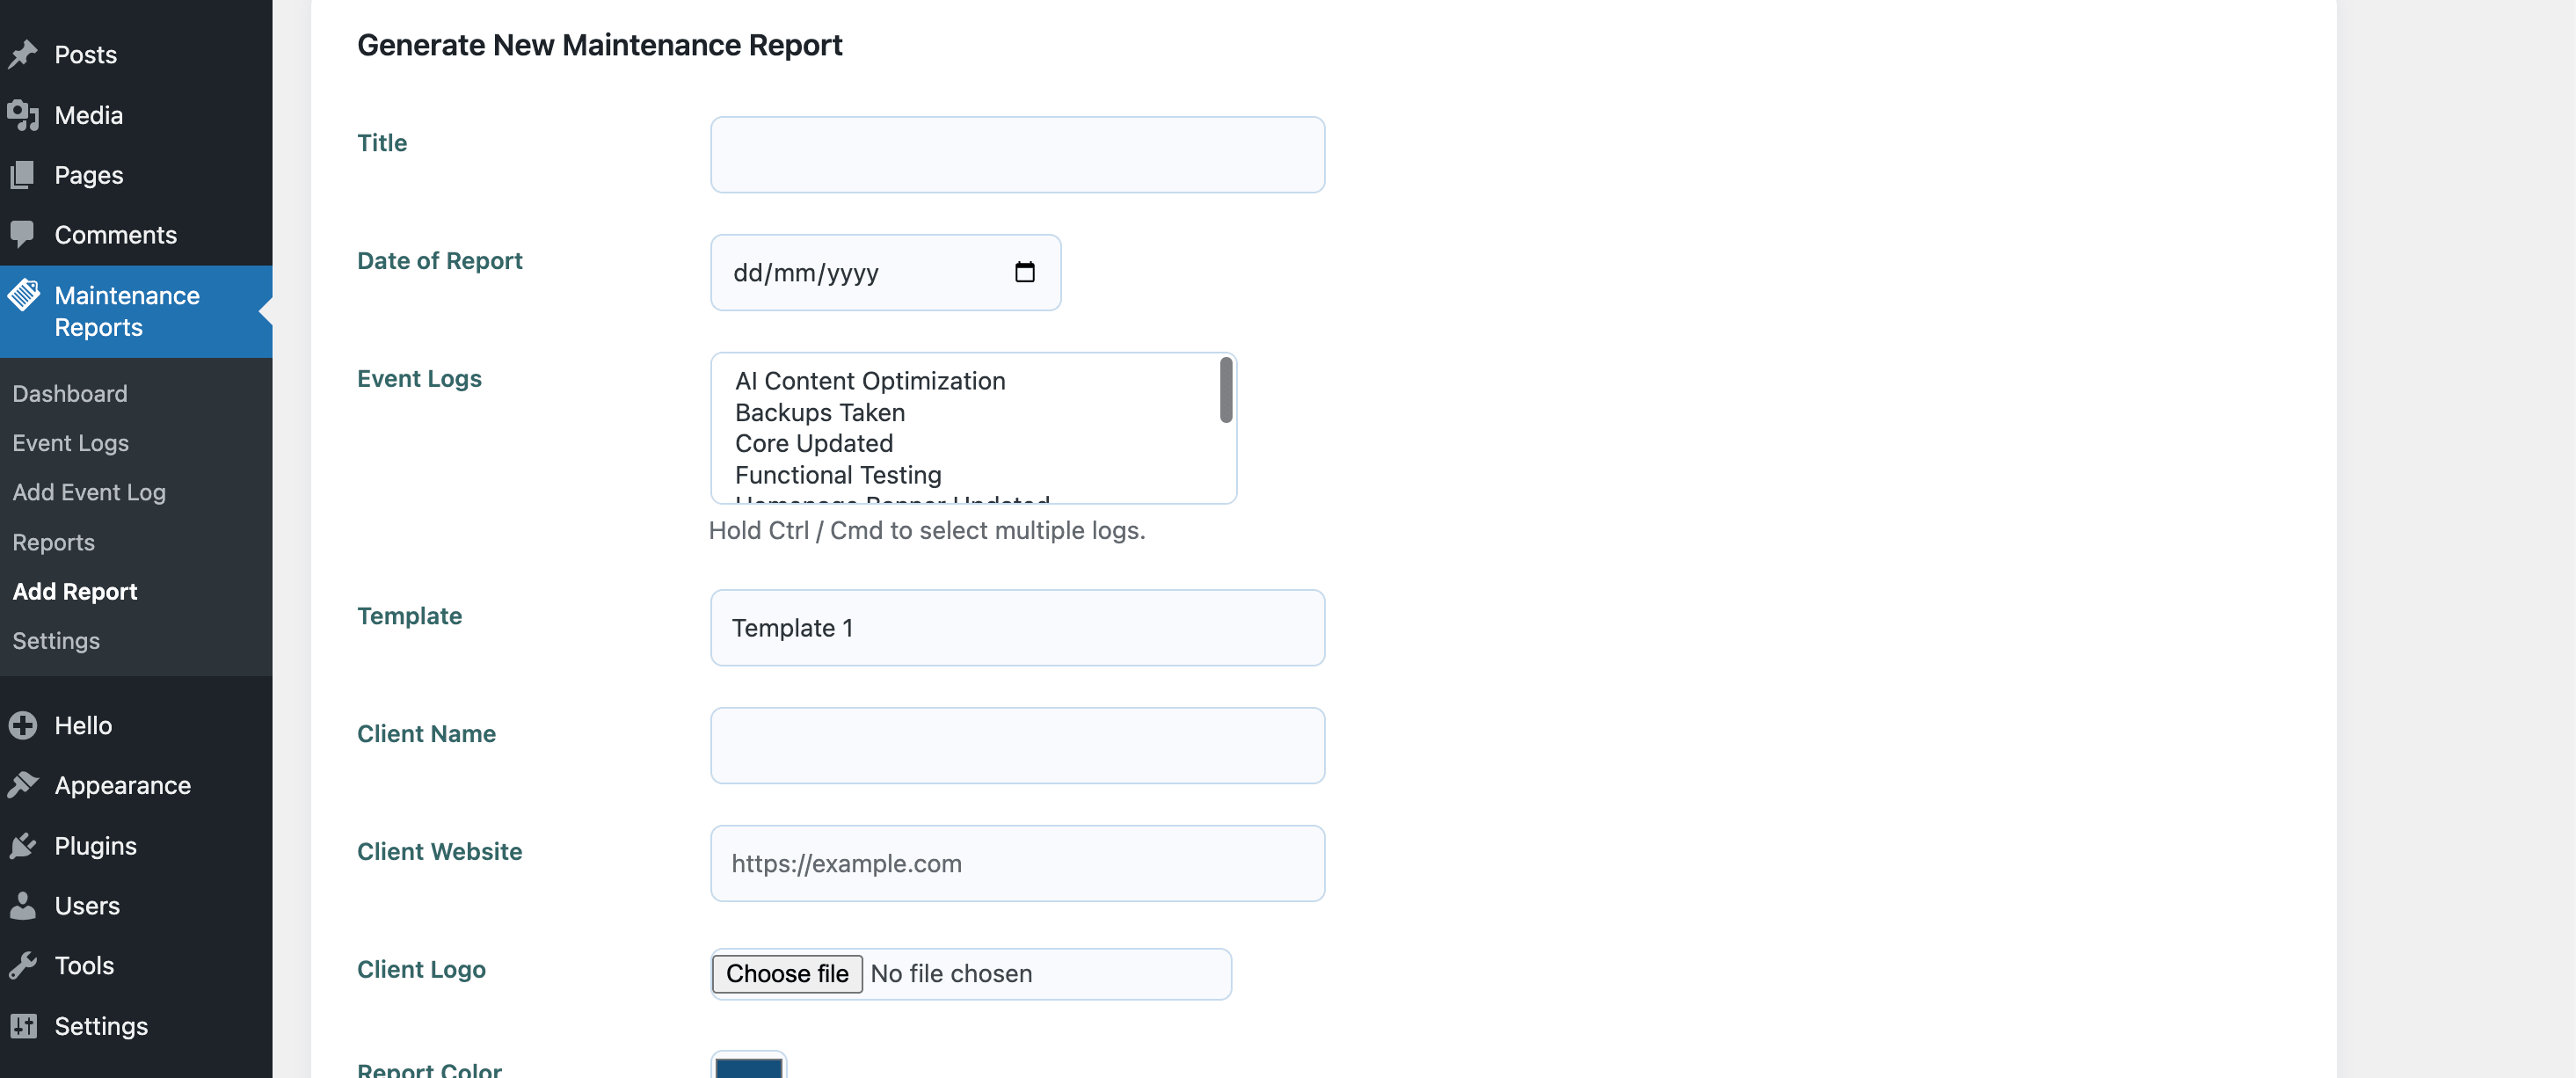Click the Maintenance Reports plugin icon
Image resolution: width=2576 pixels, height=1078 pixels.
25,296
